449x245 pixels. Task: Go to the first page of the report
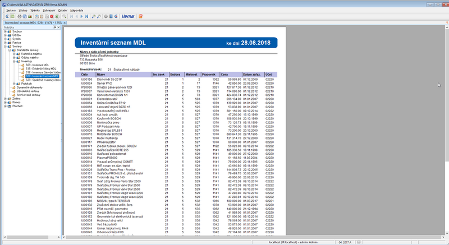pyautogui.click(x=71, y=16)
